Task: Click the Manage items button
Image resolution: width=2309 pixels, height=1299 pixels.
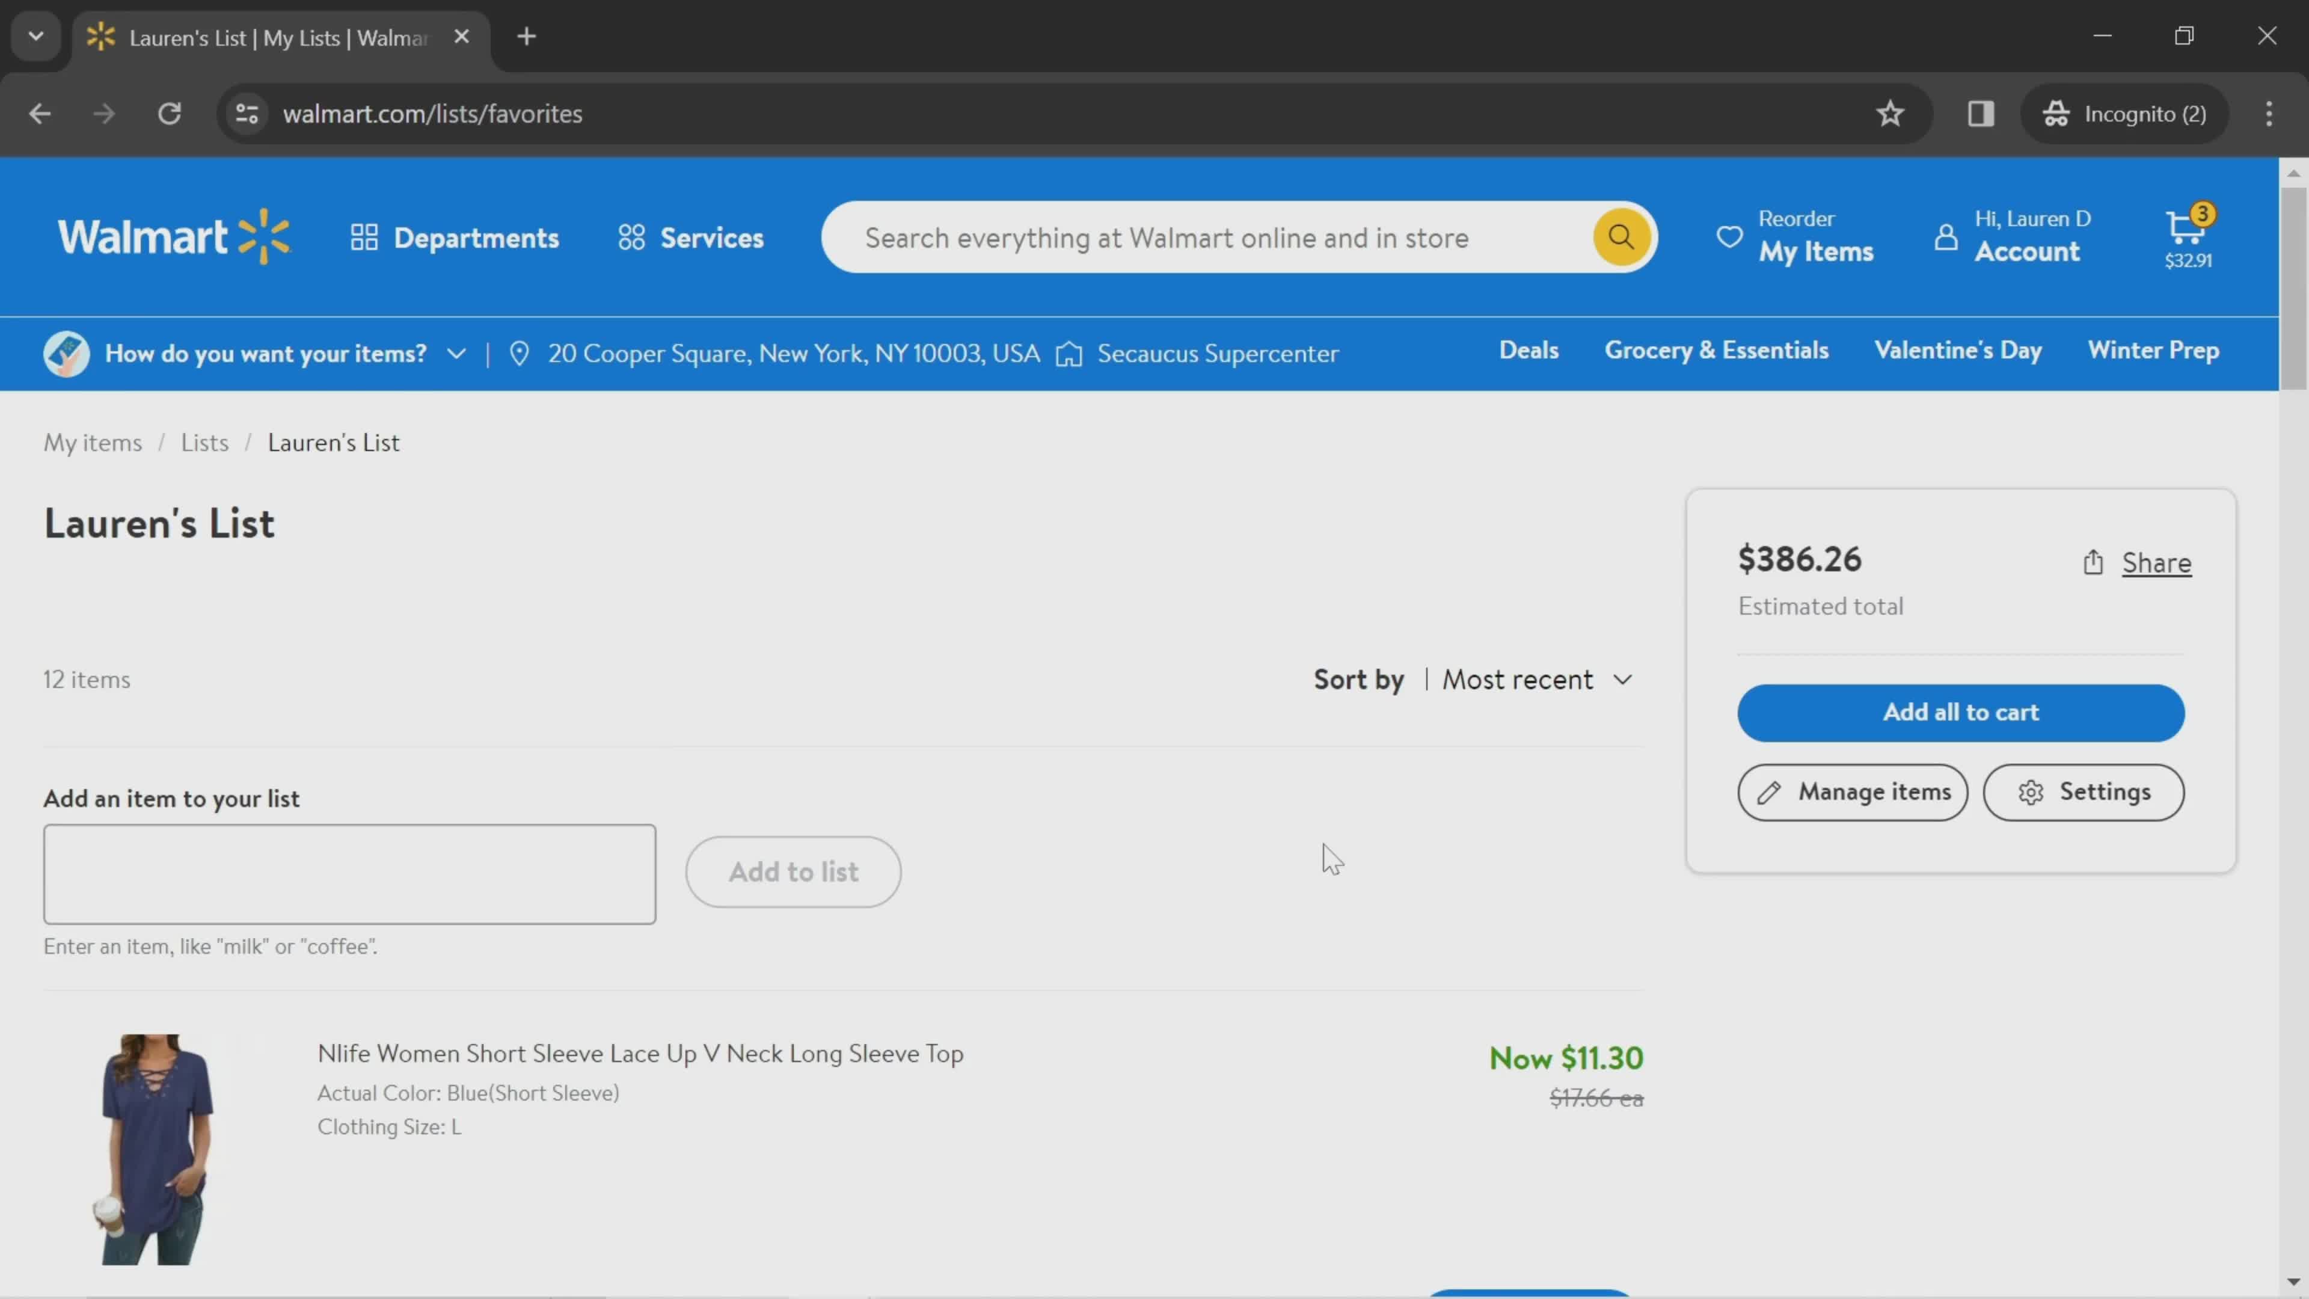Action: tap(1852, 793)
